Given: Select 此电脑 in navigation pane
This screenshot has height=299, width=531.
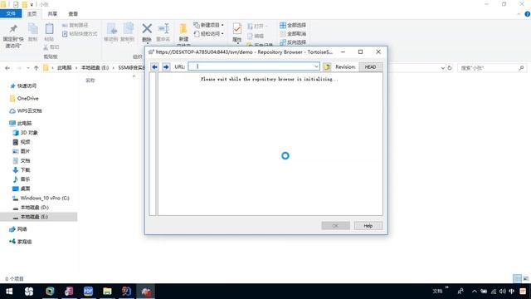Looking at the screenshot, I should (x=24, y=123).
